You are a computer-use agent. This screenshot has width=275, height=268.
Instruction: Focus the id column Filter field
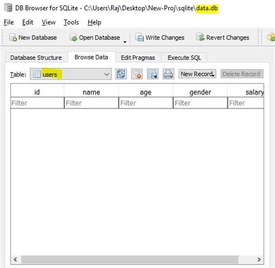coord(37,103)
